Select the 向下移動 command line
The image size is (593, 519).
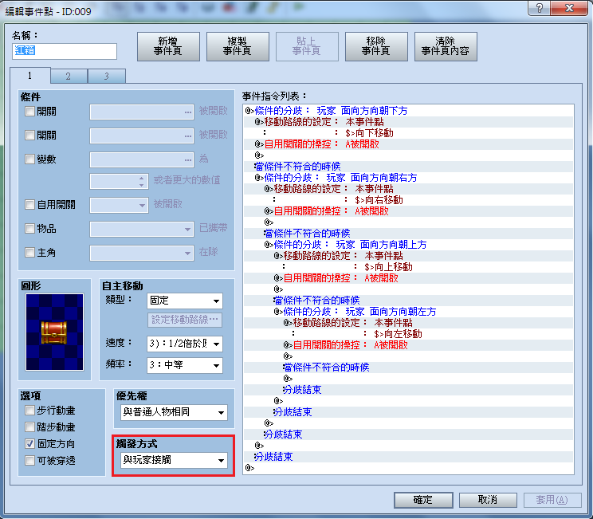tap(408, 133)
